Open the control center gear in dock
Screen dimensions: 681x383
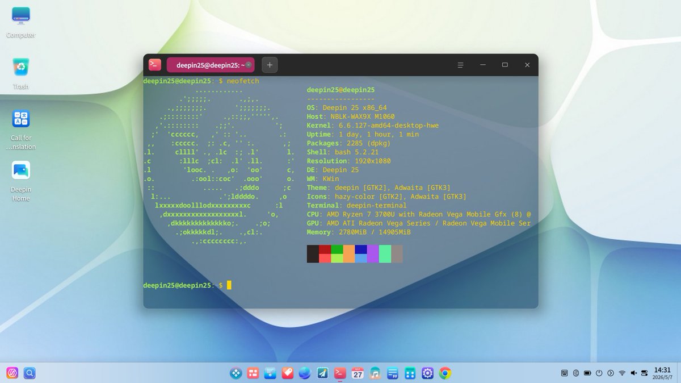428,373
